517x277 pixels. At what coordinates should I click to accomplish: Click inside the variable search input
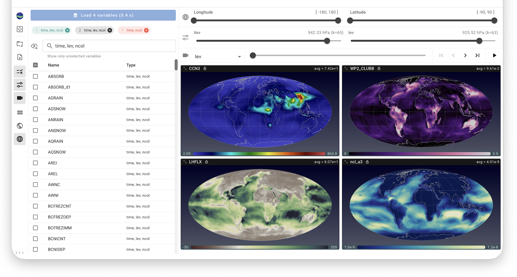[x=104, y=46]
